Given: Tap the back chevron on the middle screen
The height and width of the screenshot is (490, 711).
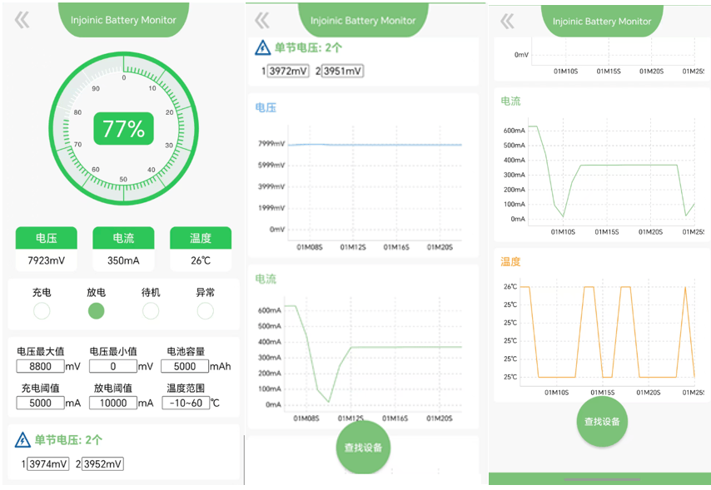Looking at the screenshot, I should pyautogui.click(x=262, y=21).
